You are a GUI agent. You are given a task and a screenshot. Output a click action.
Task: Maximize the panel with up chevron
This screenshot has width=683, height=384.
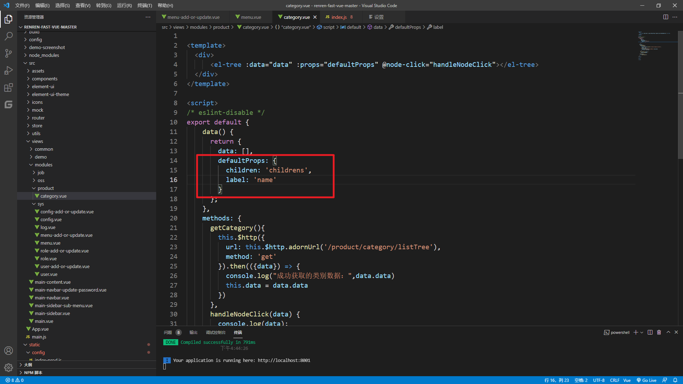coord(668,332)
